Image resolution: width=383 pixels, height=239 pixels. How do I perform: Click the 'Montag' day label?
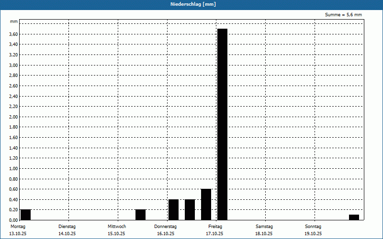coord(18,227)
